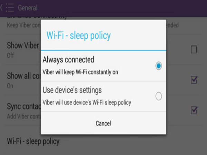Open the Wi-Fi - sleep policy setting row
Viewport: 207px width, 155px height.
click(103, 141)
